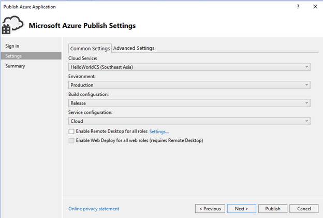Cancel the publish dialog
This screenshot has width=323, height=218.
304,209
